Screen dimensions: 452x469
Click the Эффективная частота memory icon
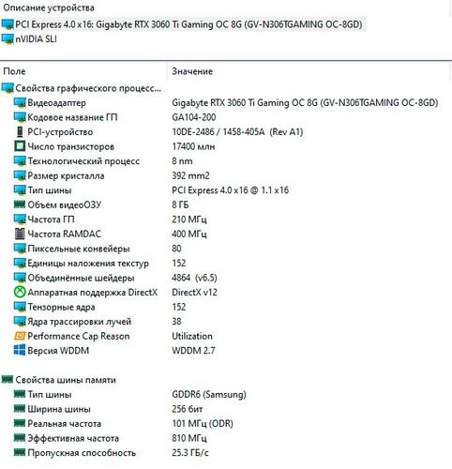pos(20,438)
